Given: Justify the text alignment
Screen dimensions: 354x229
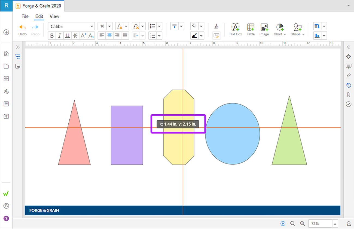Looking at the screenshot, I should click(x=125, y=35).
